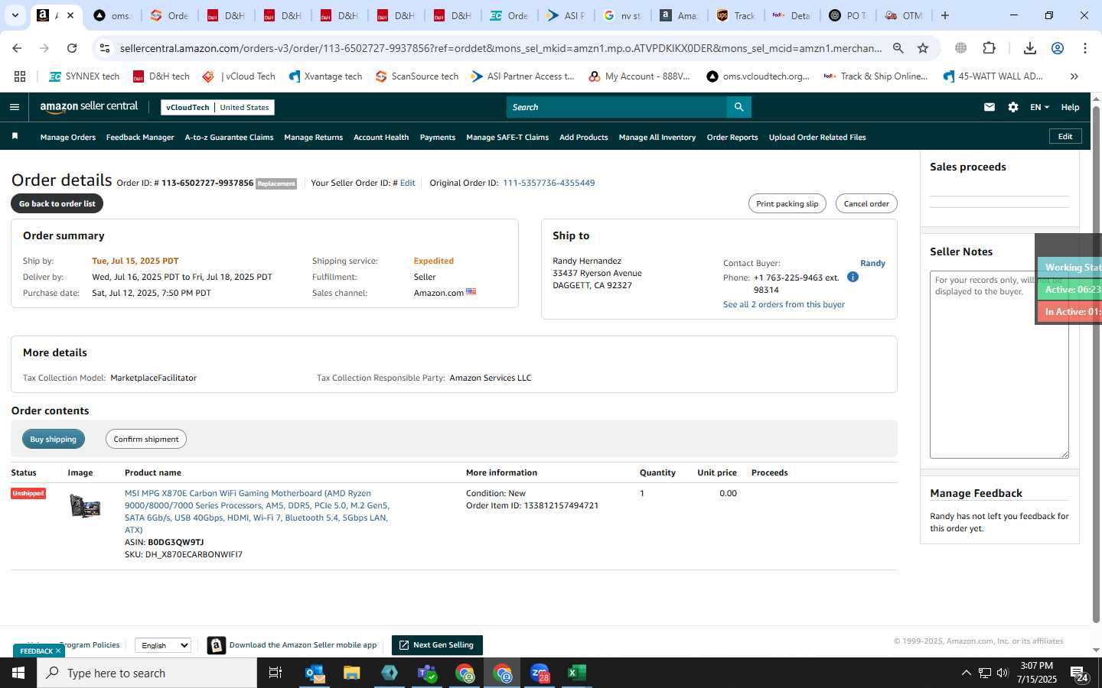This screenshot has width=1102, height=688.
Task: Click See all 2 orders from this buyer
Action: pyautogui.click(x=784, y=304)
